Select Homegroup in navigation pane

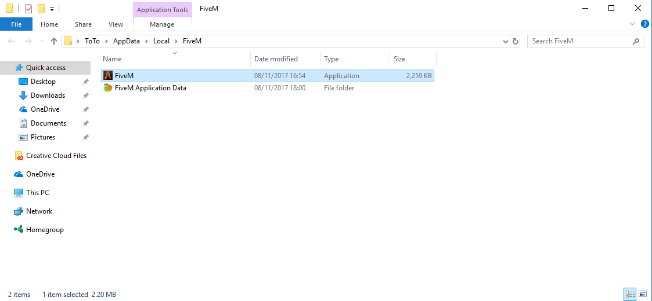45,230
